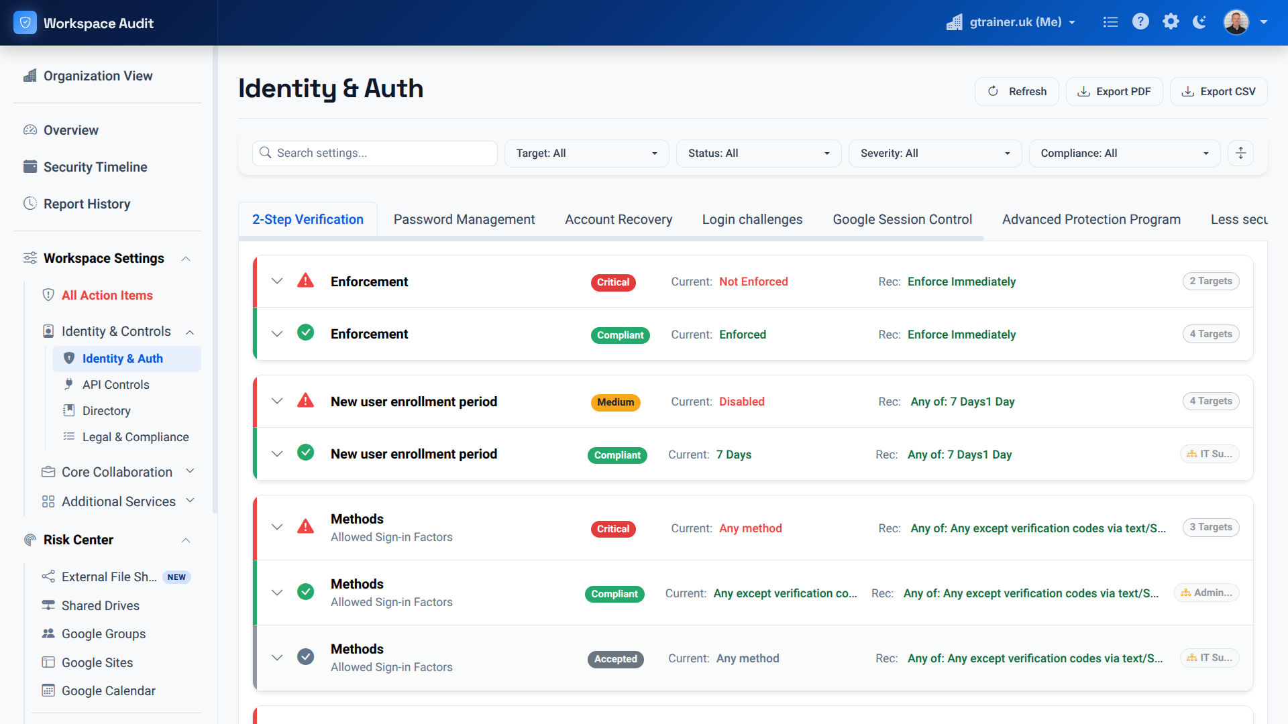Open External File Sharing item
This screenshot has width=1288, height=724.
pos(109,577)
